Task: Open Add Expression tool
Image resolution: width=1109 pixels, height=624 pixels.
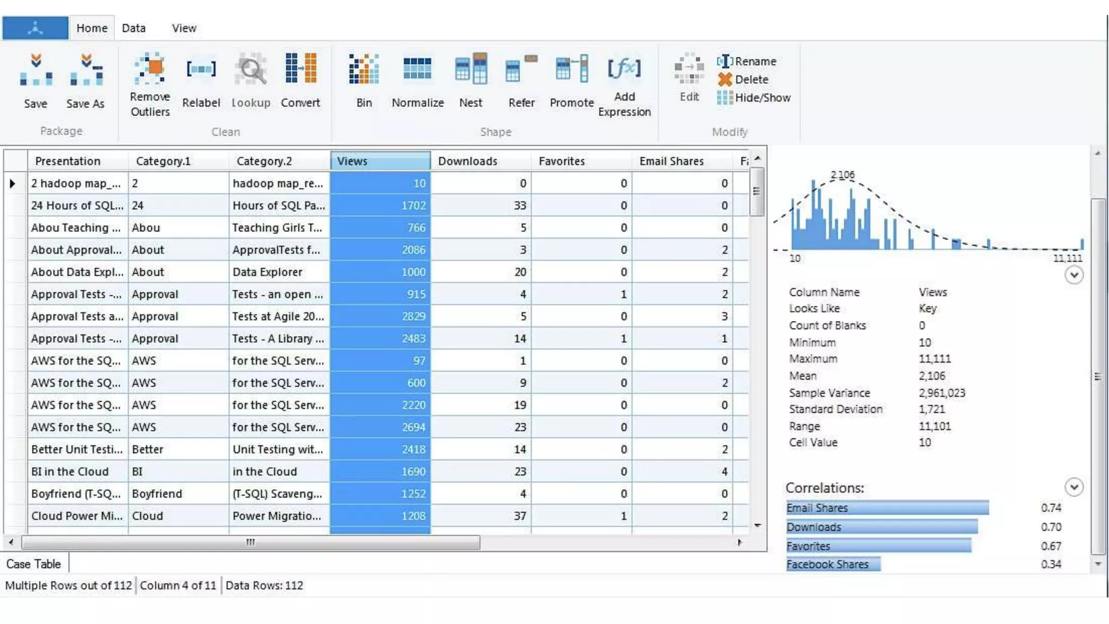Action: pos(624,69)
